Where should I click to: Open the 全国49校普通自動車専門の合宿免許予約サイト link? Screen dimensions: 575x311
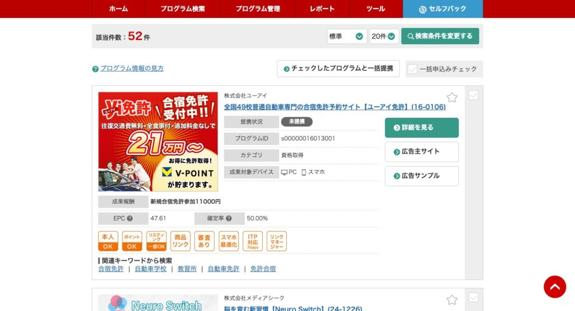[335, 107]
